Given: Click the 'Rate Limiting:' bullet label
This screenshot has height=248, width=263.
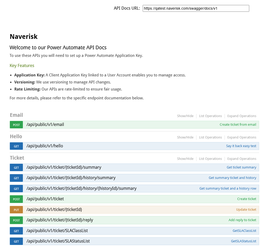Looking at the screenshot, I should pyautogui.click(x=27, y=89).
